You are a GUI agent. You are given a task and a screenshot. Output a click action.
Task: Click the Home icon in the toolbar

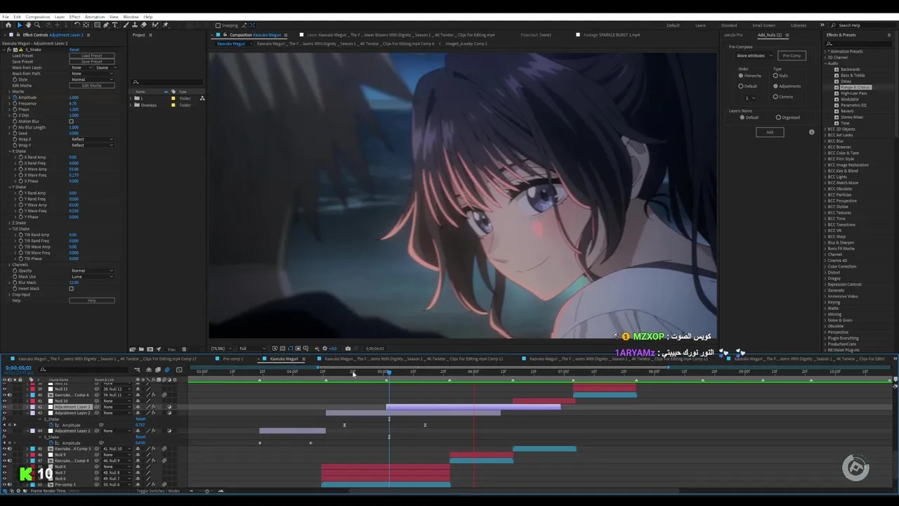click(x=8, y=25)
